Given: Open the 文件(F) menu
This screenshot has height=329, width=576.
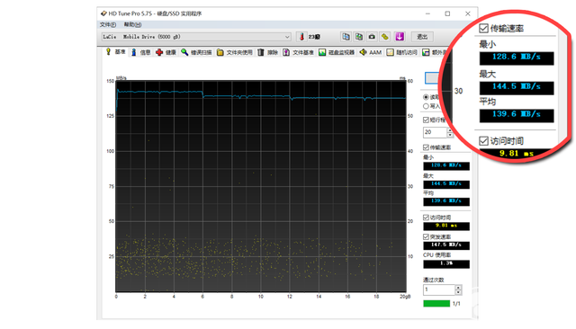Looking at the screenshot, I should (108, 24).
